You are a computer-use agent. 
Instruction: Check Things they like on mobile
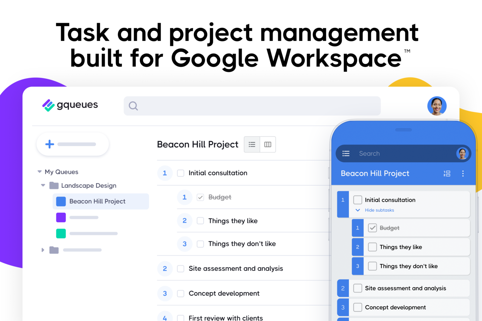(x=372, y=247)
